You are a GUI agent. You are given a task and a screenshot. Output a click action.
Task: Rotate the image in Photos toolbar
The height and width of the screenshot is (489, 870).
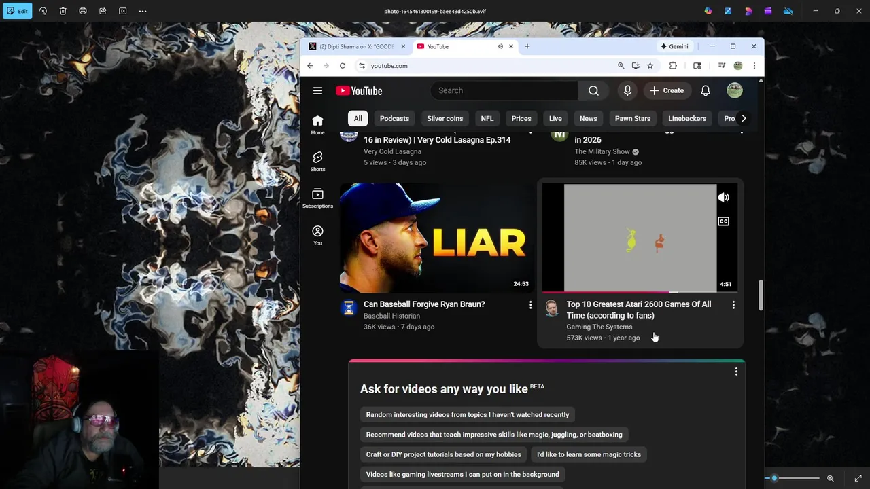(43, 11)
